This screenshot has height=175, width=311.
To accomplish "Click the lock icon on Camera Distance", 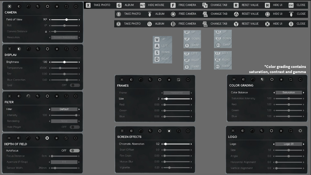I will click(x=46, y=32).
